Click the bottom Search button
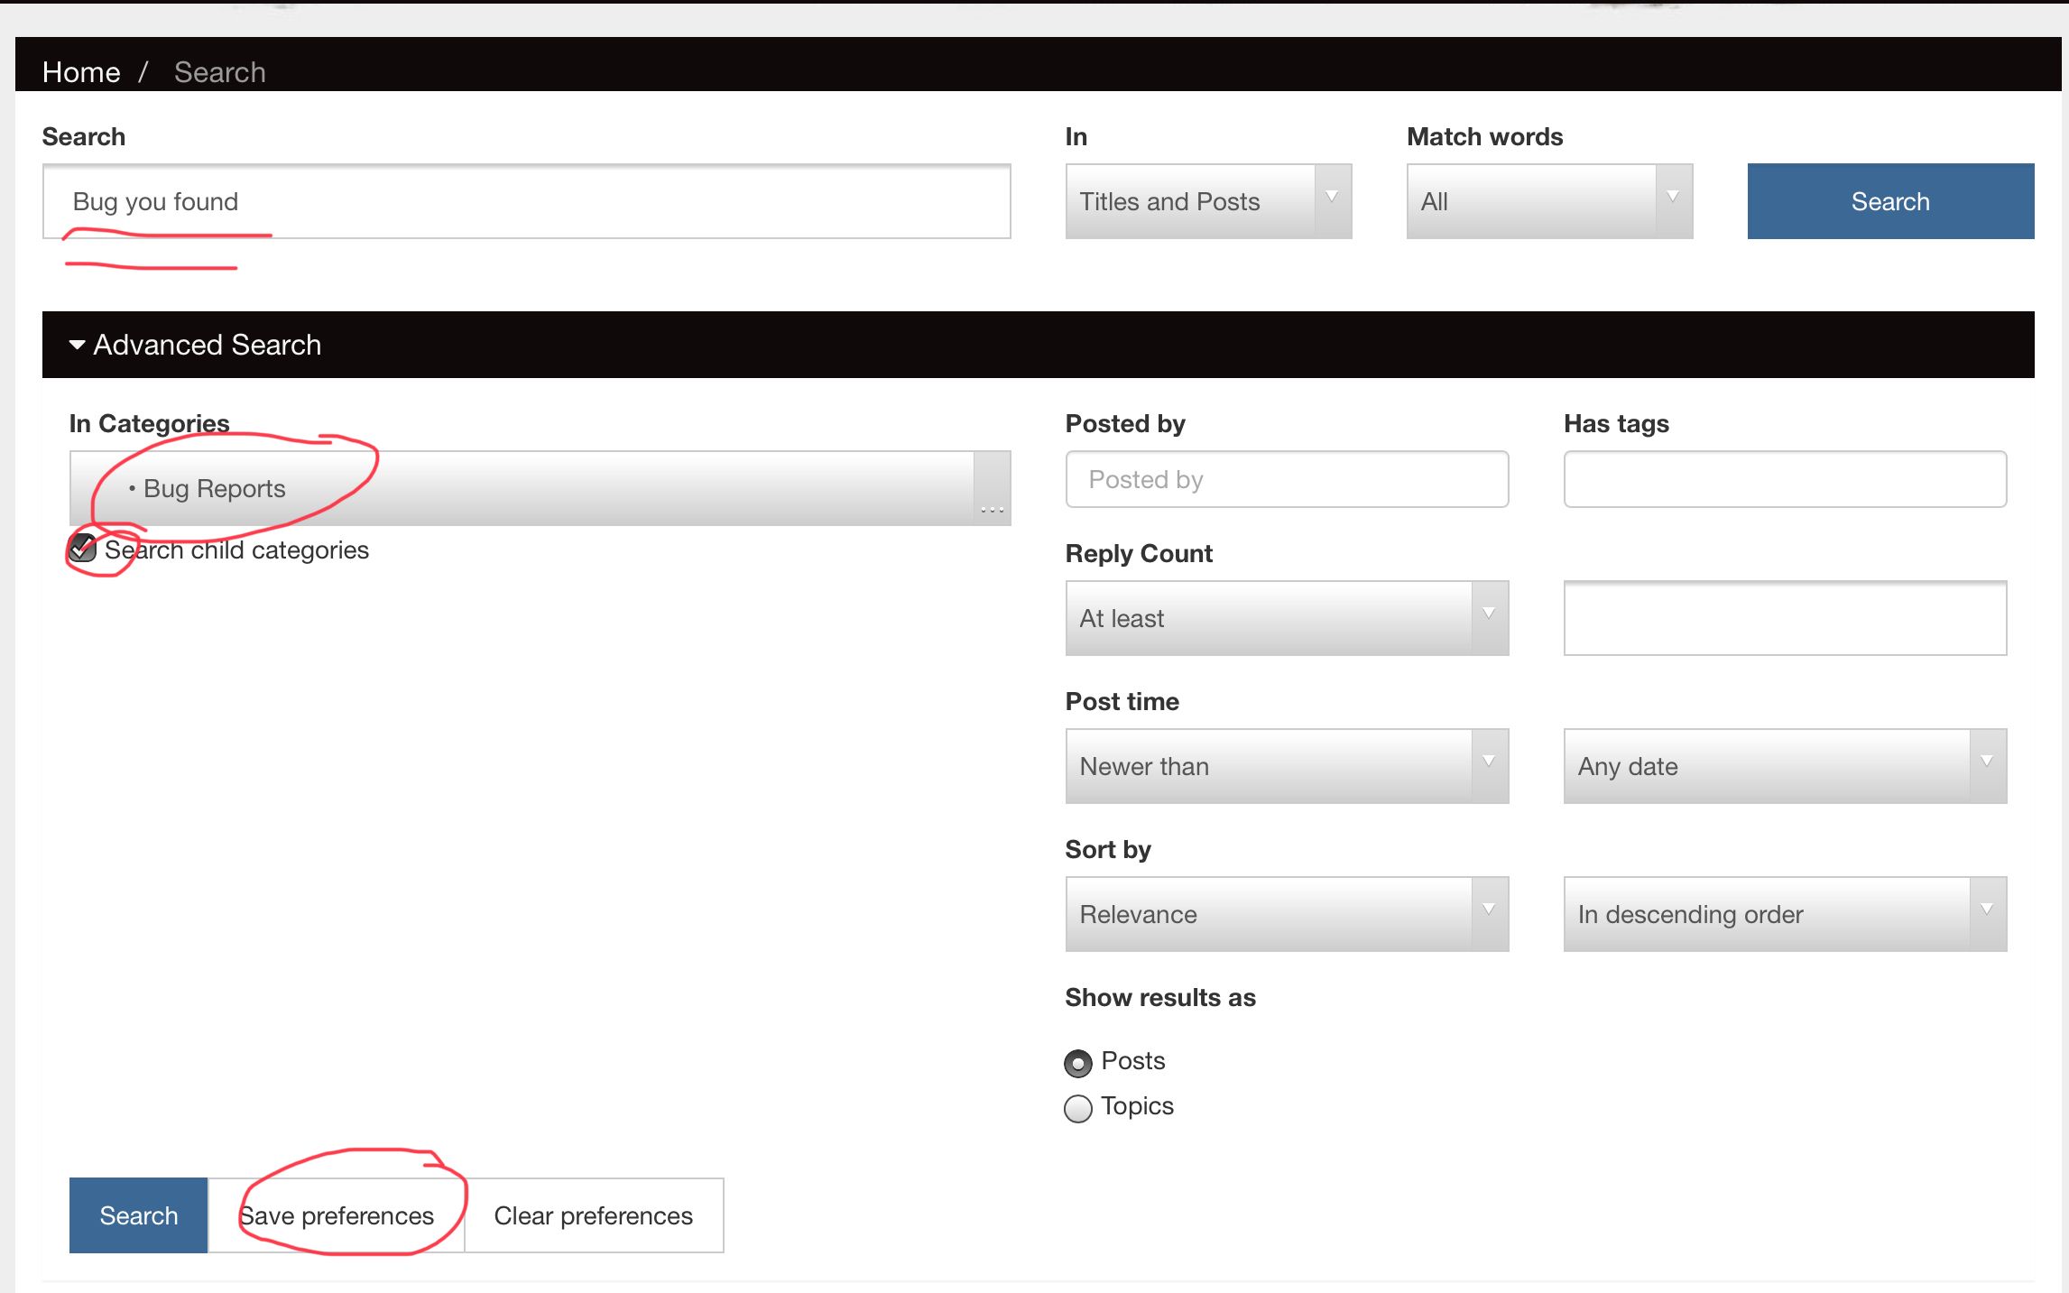This screenshot has height=1293, width=2069. [139, 1215]
